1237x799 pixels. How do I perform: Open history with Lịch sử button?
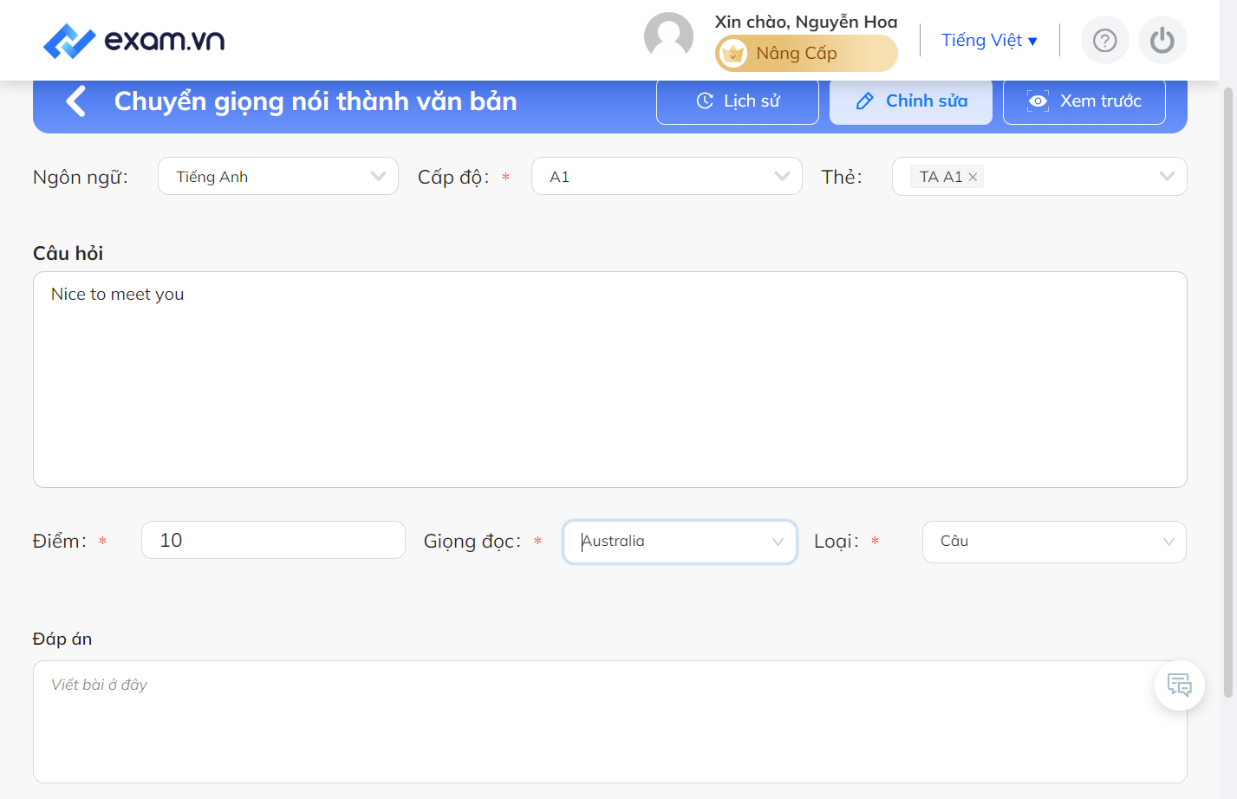[x=738, y=101]
